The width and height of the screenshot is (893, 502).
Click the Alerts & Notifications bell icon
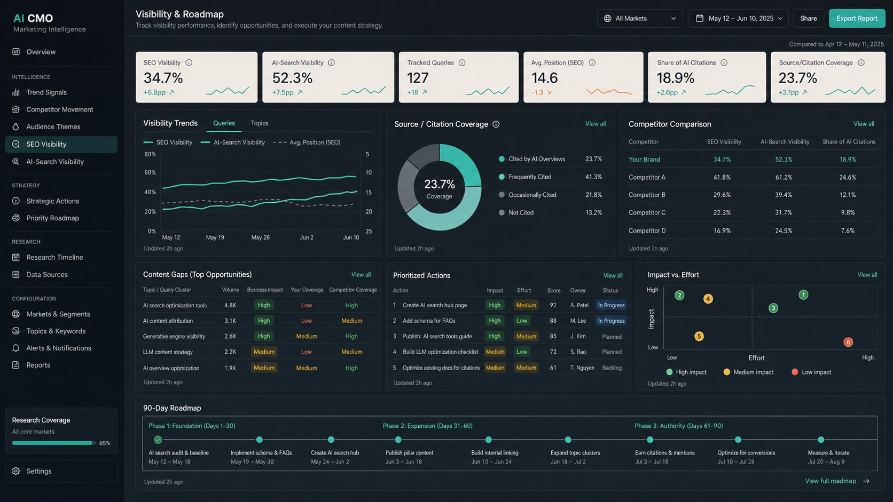(x=16, y=348)
